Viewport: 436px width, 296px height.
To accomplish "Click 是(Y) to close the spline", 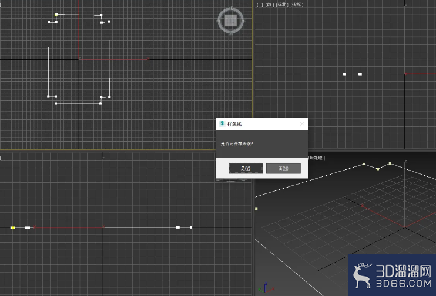I will (246, 168).
